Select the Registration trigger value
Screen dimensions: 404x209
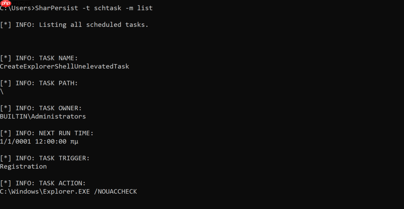(23, 167)
